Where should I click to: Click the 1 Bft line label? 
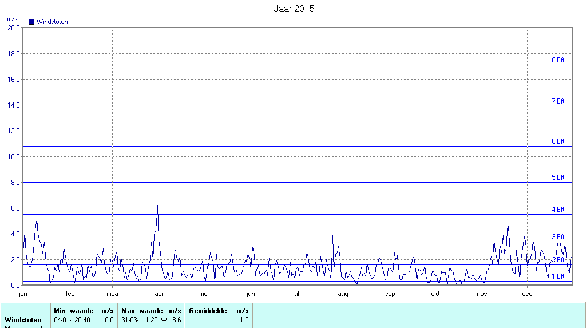pyautogui.click(x=558, y=276)
